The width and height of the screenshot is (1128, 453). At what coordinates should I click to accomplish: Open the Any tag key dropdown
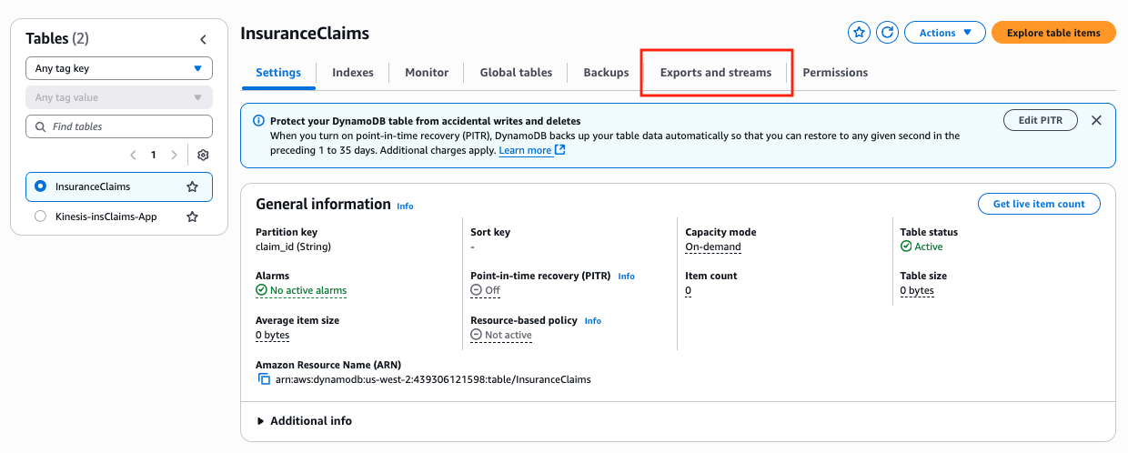click(119, 68)
